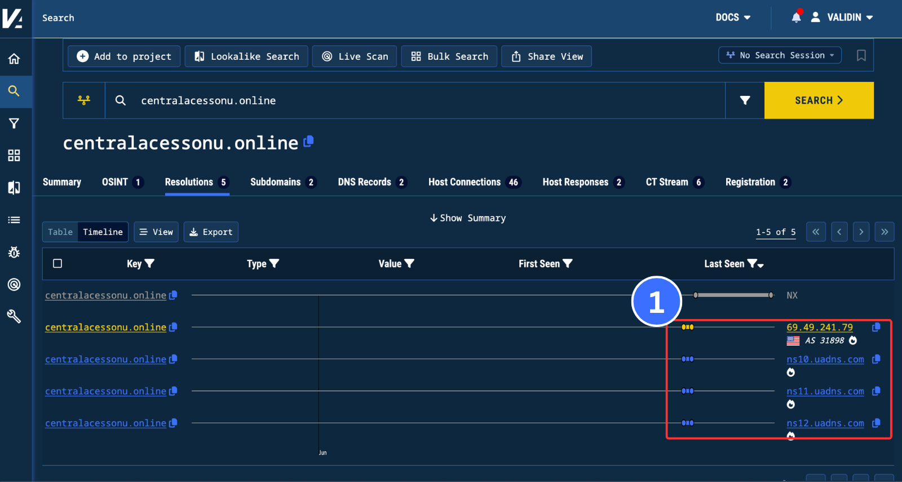Screen dimensions: 902x482
Task: Tick the select-all checkbox in table header
Action: coord(58,263)
